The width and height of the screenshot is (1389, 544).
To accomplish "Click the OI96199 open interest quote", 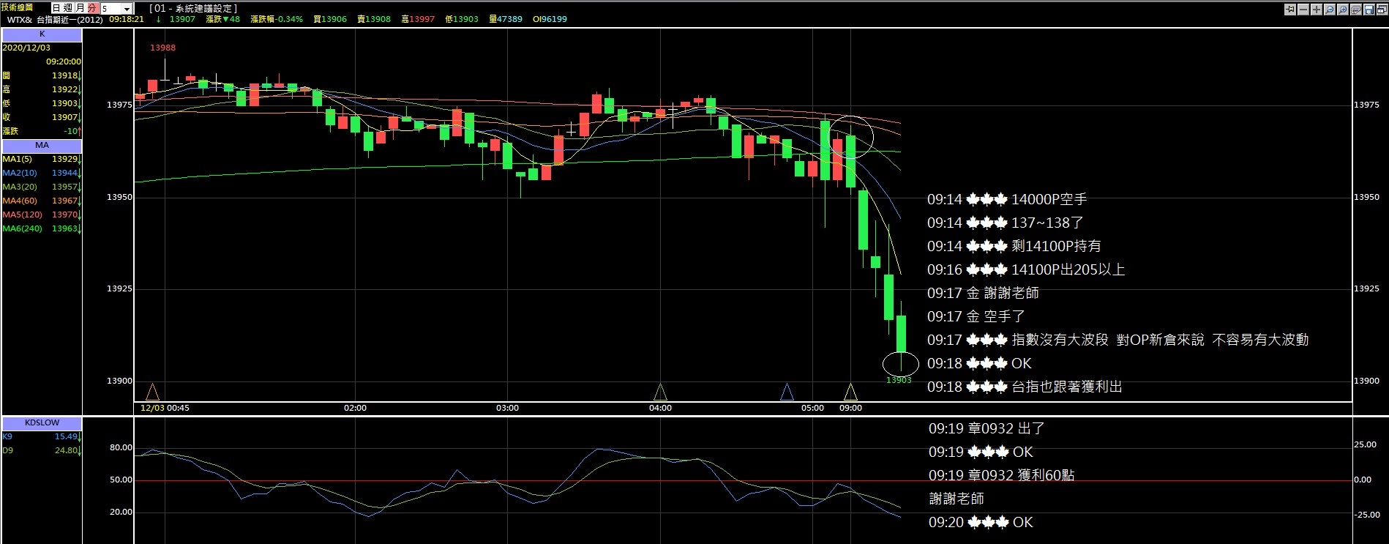I will click(x=550, y=19).
